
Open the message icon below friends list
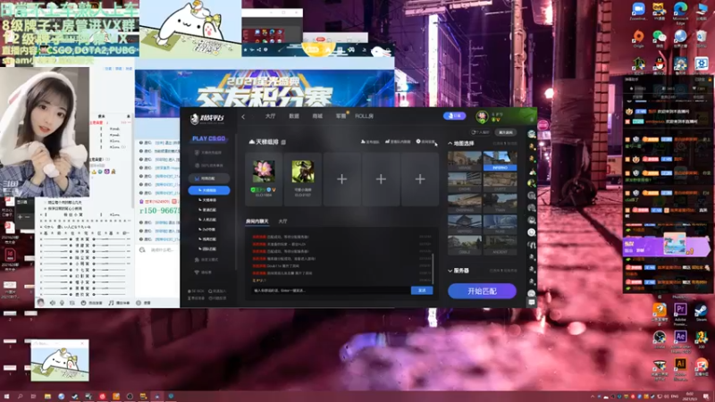coord(531,302)
